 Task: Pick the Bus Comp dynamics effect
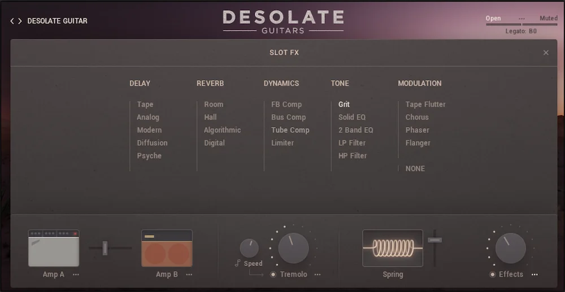(x=289, y=117)
